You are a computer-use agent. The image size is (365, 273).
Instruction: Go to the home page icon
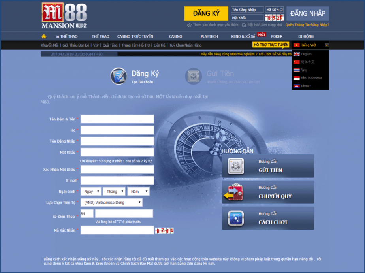[44, 36]
